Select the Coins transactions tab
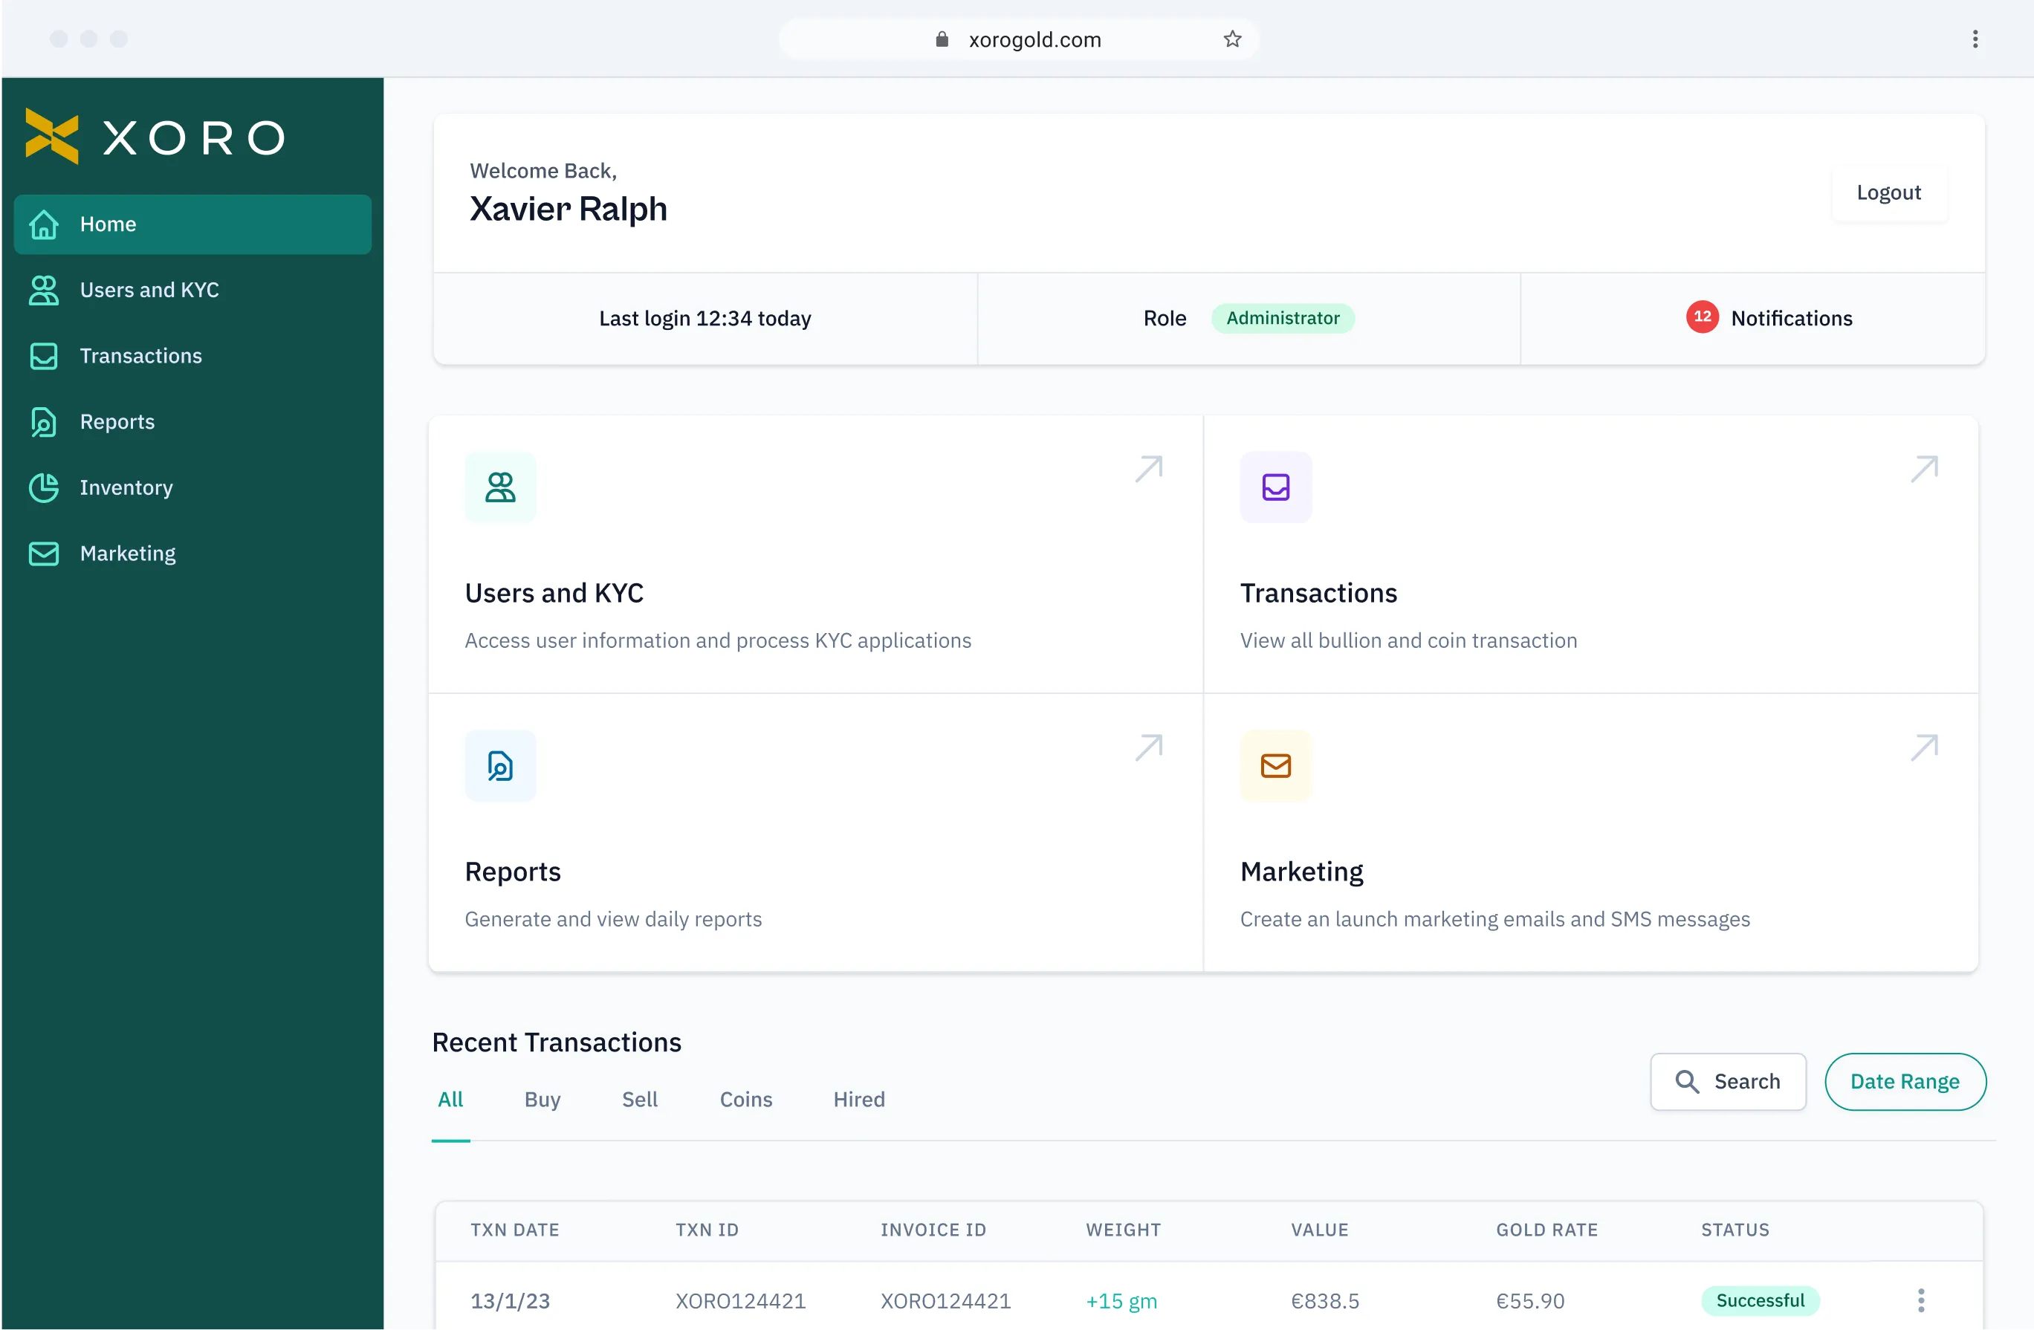The width and height of the screenshot is (2034, 1330). (x=745, y=1098)
